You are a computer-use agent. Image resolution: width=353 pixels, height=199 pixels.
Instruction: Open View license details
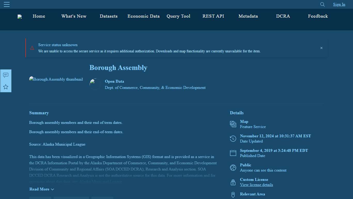click(257, 185)
